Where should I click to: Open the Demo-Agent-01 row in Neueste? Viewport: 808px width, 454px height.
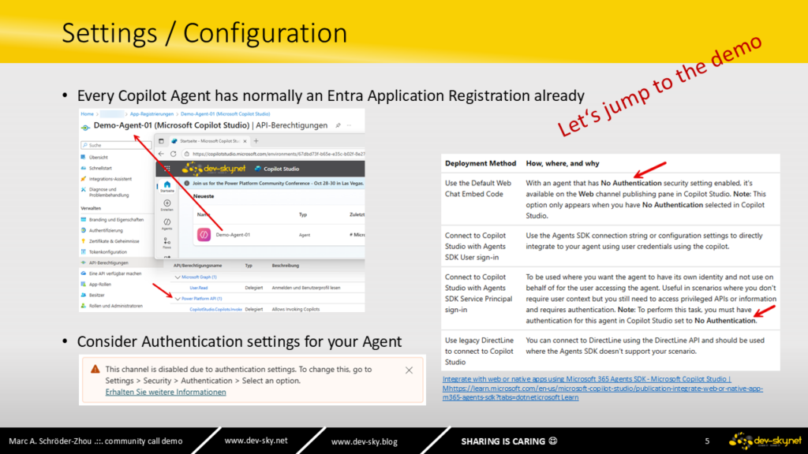pos(279,235)
